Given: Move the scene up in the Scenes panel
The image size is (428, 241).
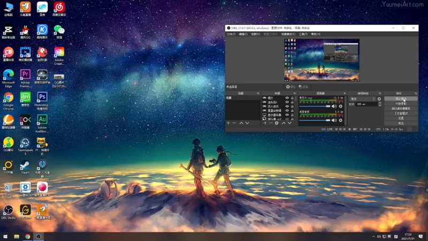Looking at the screenshot, I should pyautogui.click(x=241, y=123).
